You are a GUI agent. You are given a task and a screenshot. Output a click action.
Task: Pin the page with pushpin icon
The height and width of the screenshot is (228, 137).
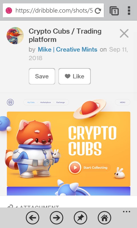click(80, 218)
